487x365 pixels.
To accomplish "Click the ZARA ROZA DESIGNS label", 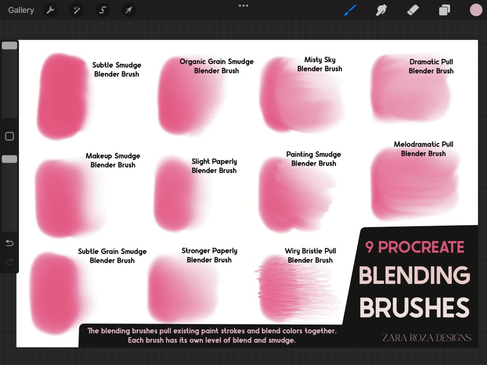I will pyautogui.click(x=426, y=337).
